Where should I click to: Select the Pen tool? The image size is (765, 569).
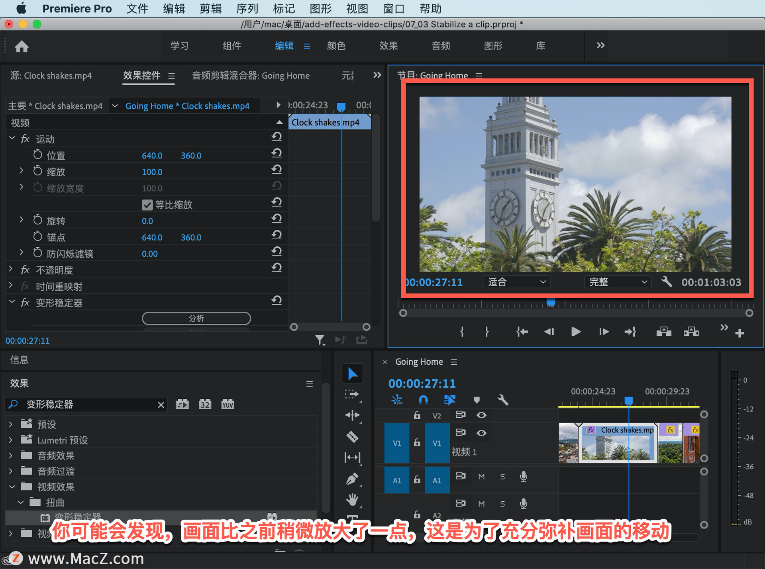pos(352,479)
